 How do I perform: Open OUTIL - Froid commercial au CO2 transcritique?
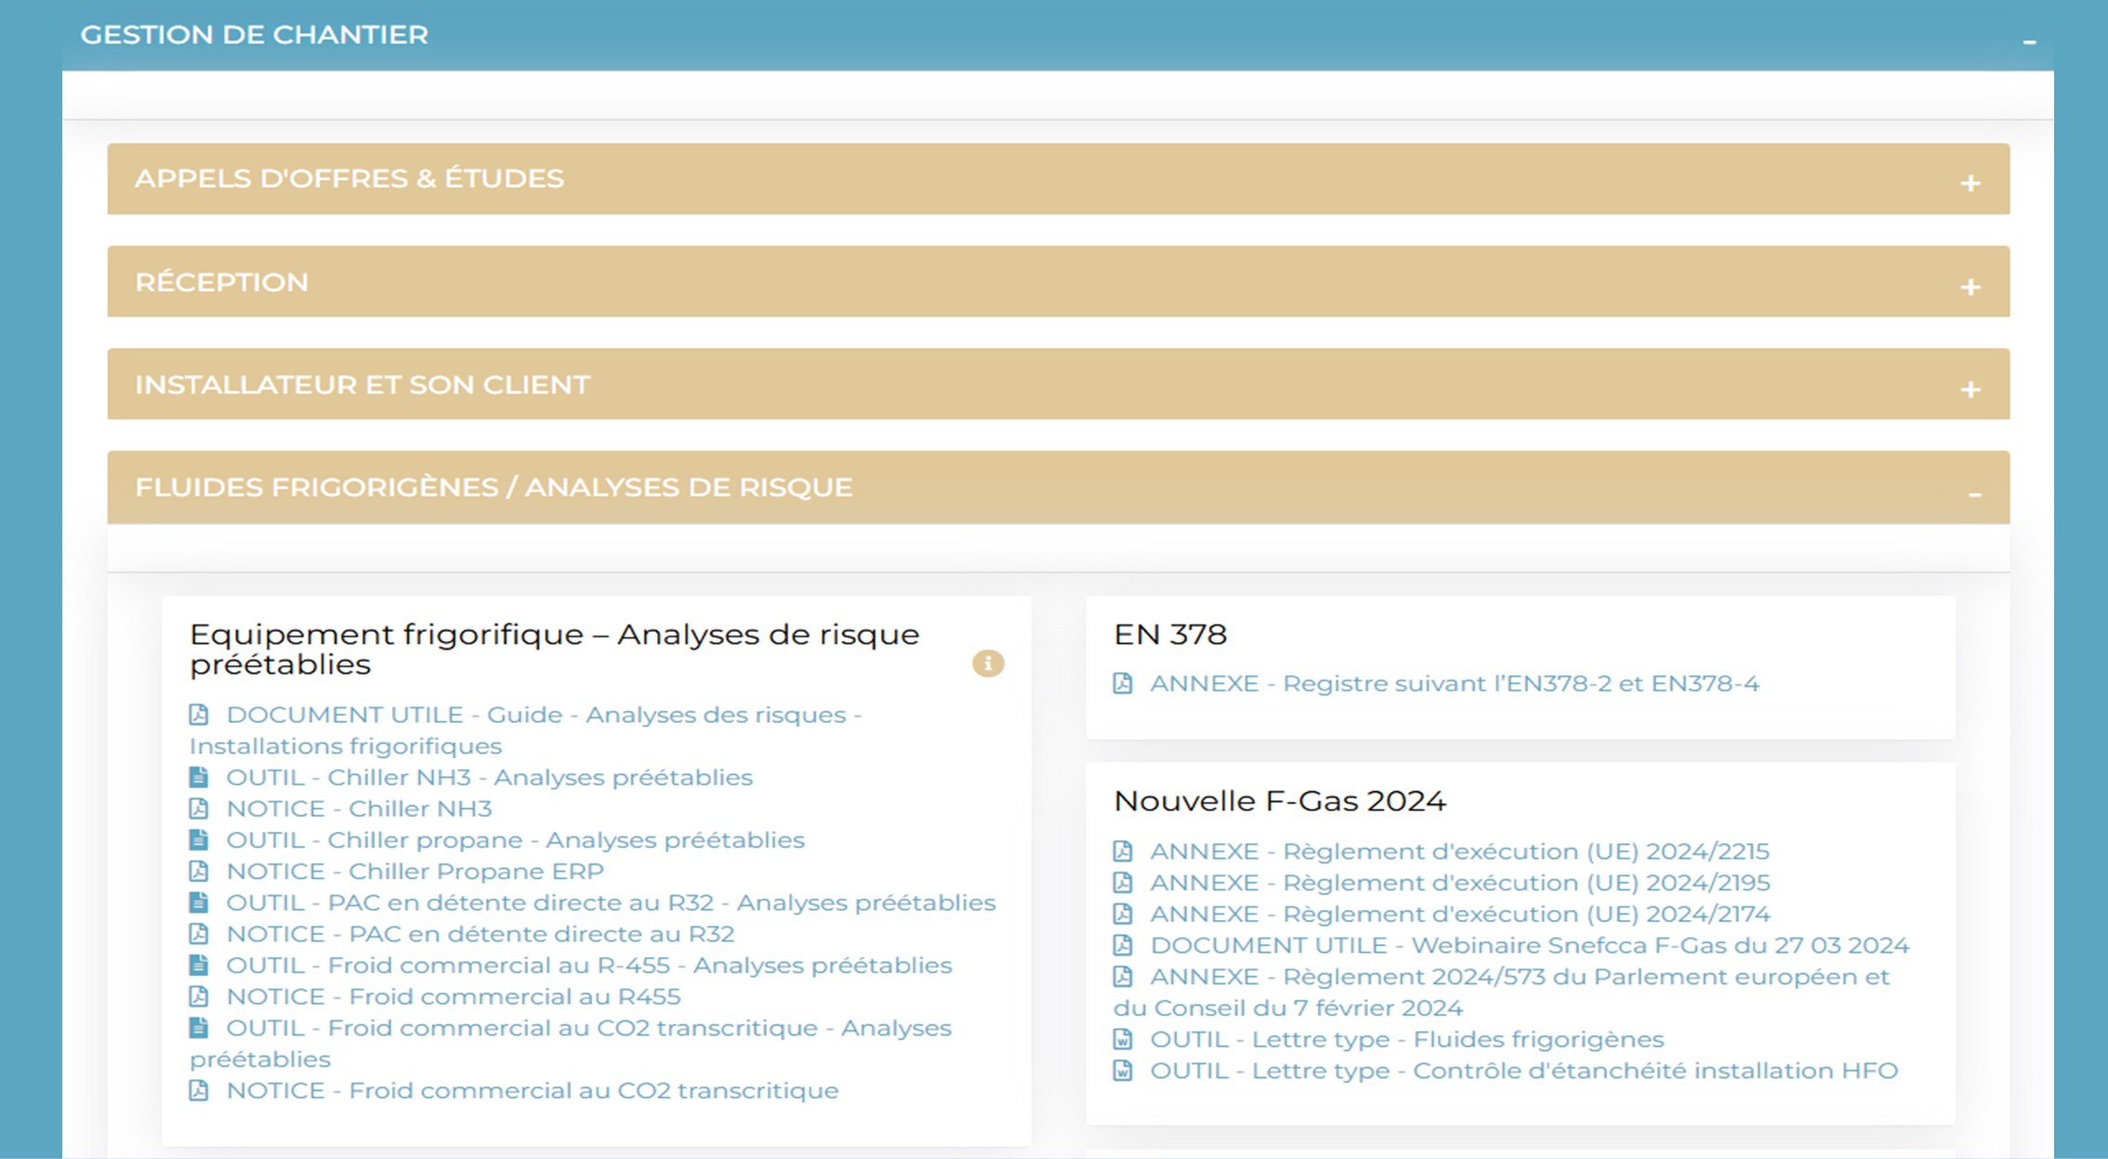[x=571, y=1044]
